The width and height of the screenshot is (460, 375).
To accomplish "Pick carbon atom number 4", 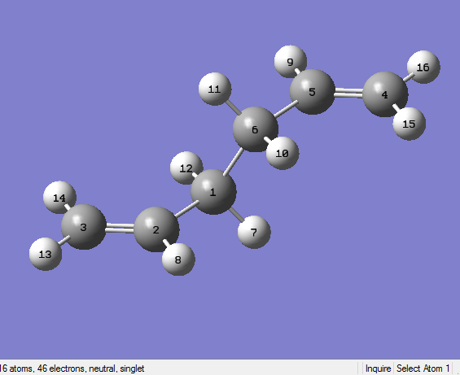I will click(385, 94).
